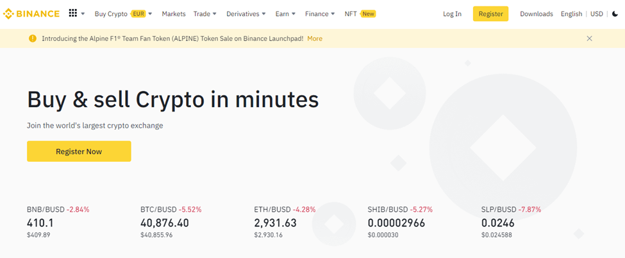Change language from English
The height and width of the screenshot is (258, 625).
[x=571, y=14]
